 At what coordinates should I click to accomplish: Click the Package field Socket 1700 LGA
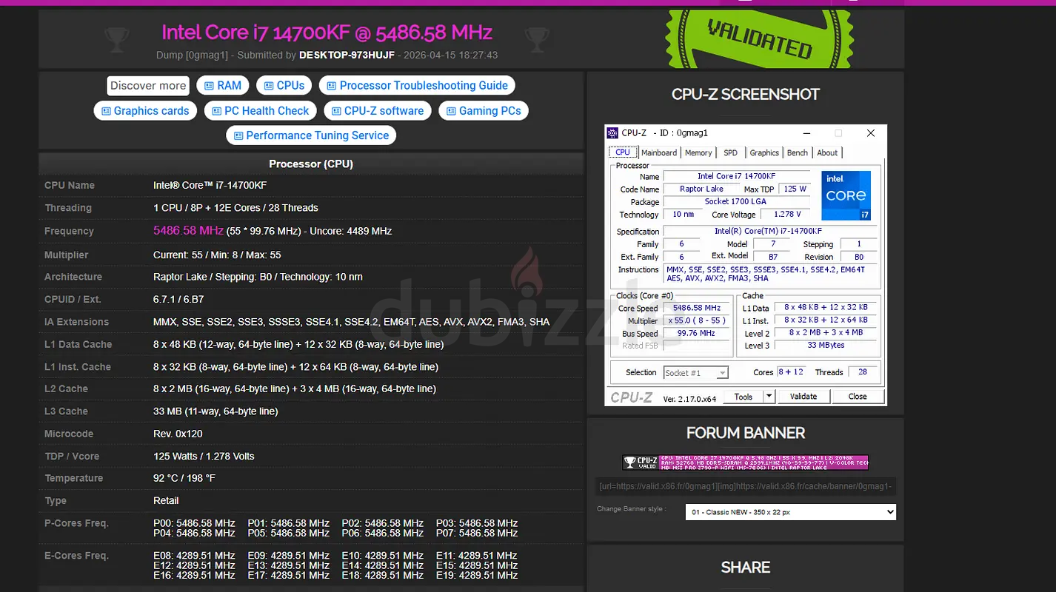point(735,201)
